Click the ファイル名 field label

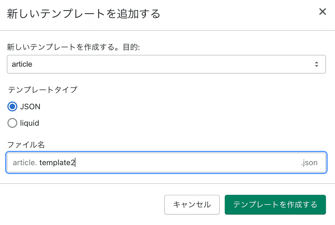(x=26, y=145)
